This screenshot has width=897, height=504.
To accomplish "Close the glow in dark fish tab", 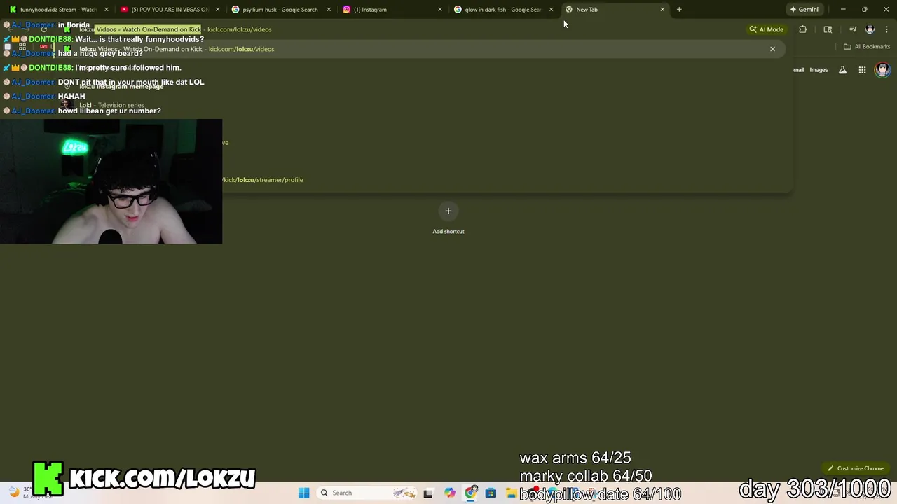I will [x=551, y=9].
